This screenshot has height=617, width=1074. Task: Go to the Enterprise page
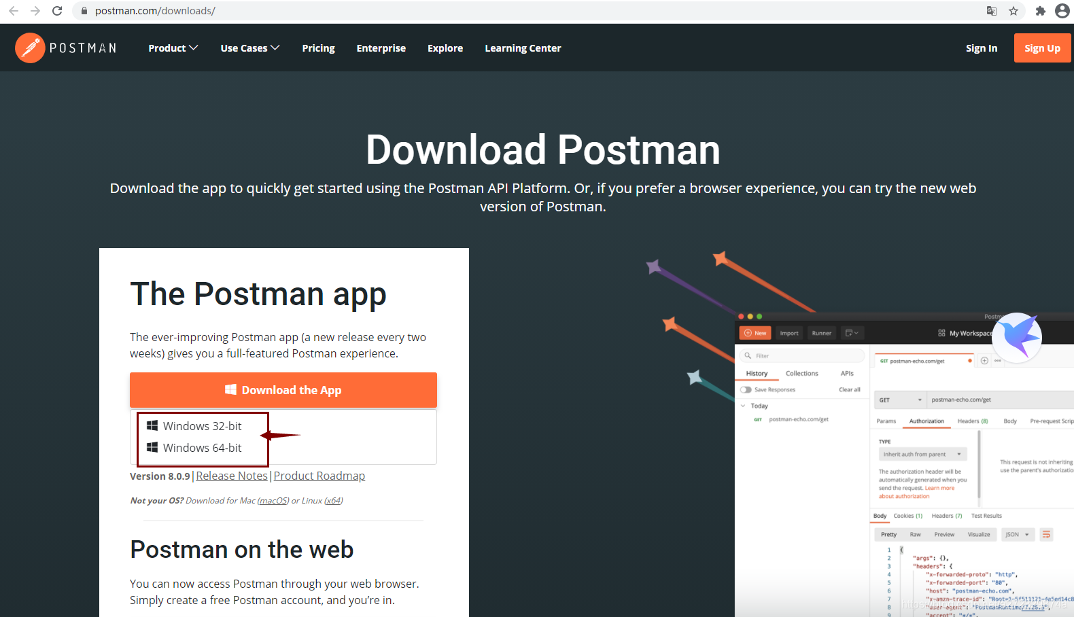(381, 48)
